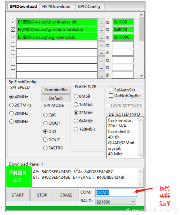Uncheck the bootloader.bin file checkbox
This screenshot has width=180, height=215.
pos(13,22)
